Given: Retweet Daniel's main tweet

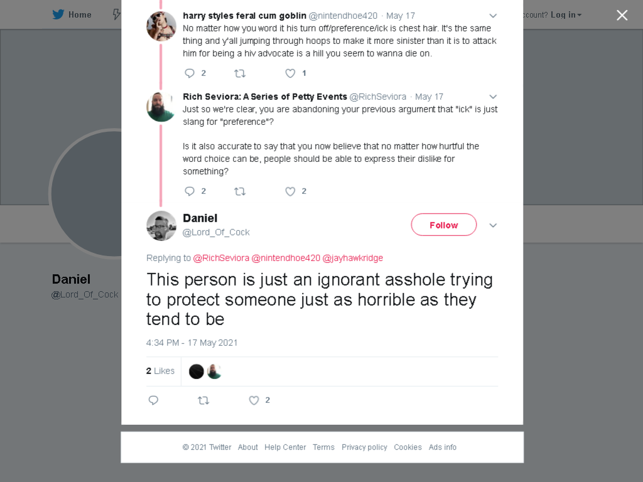Looking at the screenshot, I should click(x=204, y=400).
